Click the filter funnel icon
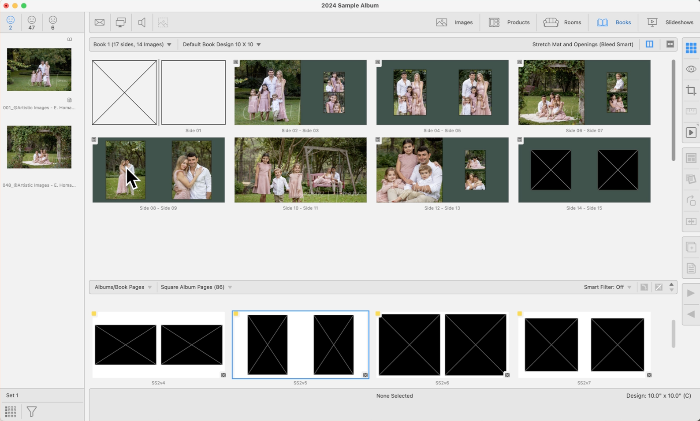This screenshot has height=421, width=700. point(32,412)
